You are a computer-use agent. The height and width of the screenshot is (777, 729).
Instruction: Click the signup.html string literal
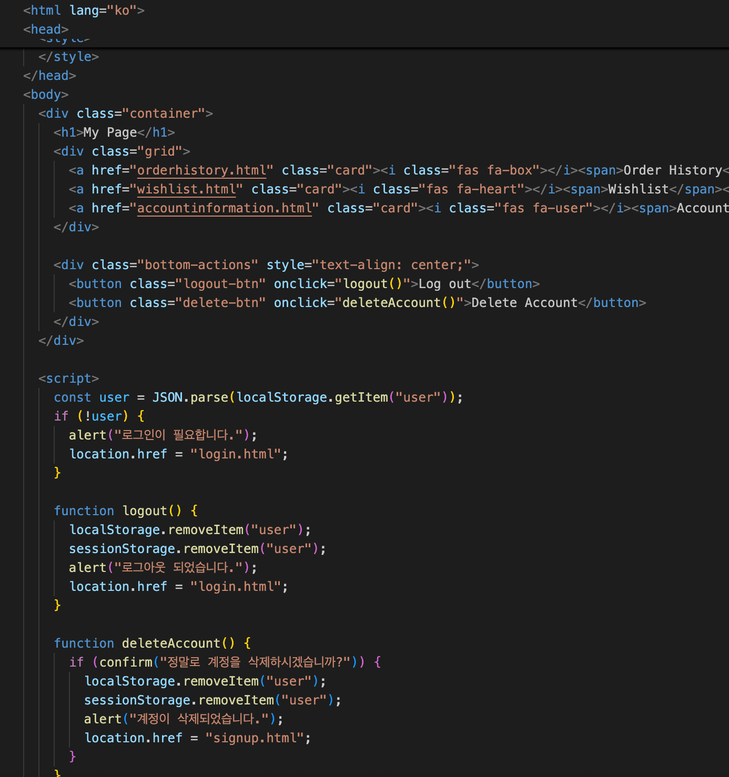(x=254, y=738)
